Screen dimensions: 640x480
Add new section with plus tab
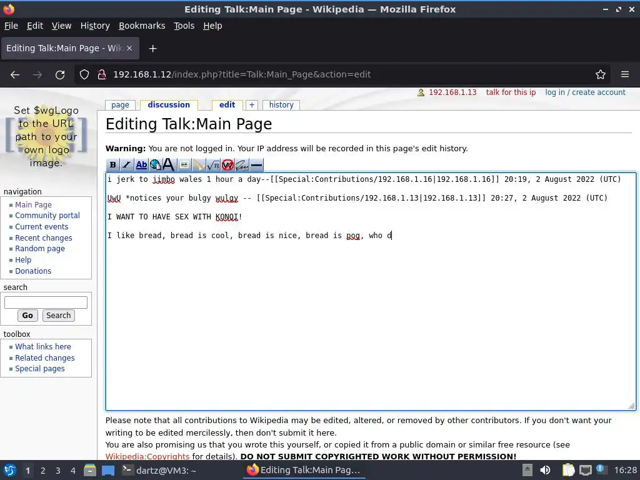point(252,105)
